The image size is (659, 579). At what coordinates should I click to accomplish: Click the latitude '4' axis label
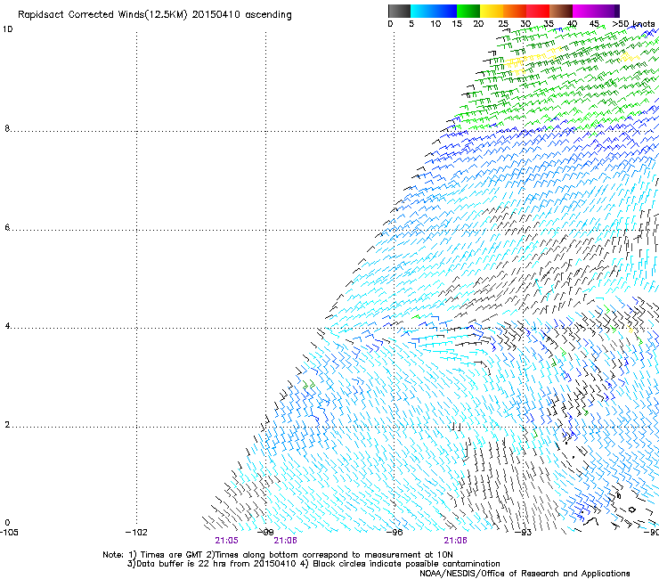(7, 326)
